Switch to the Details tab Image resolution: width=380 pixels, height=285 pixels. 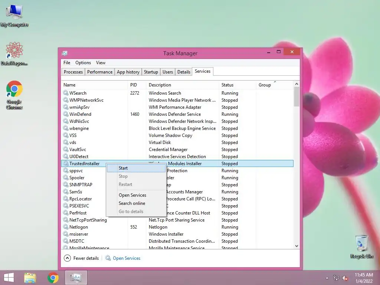tap(184, 72)
